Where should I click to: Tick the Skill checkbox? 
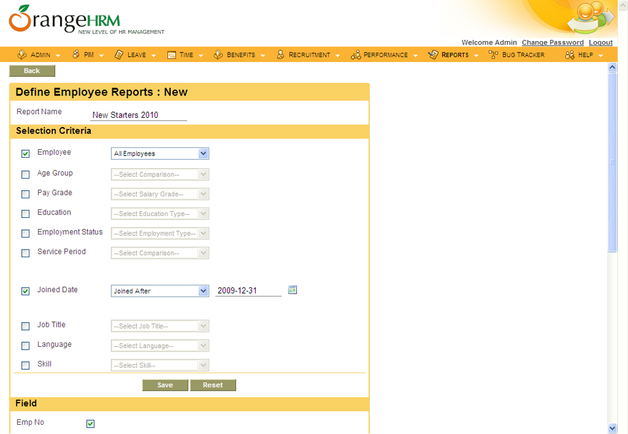point(26,365)
